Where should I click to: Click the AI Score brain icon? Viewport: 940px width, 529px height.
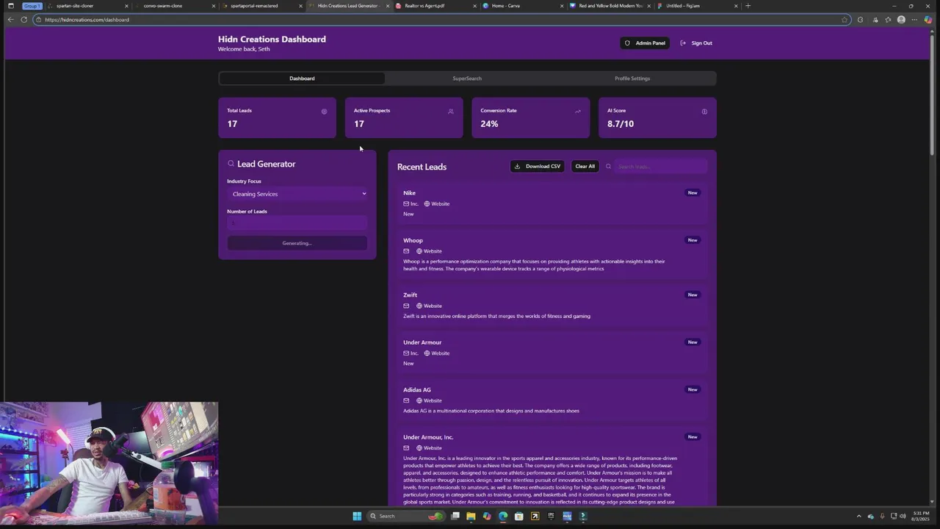704,112
